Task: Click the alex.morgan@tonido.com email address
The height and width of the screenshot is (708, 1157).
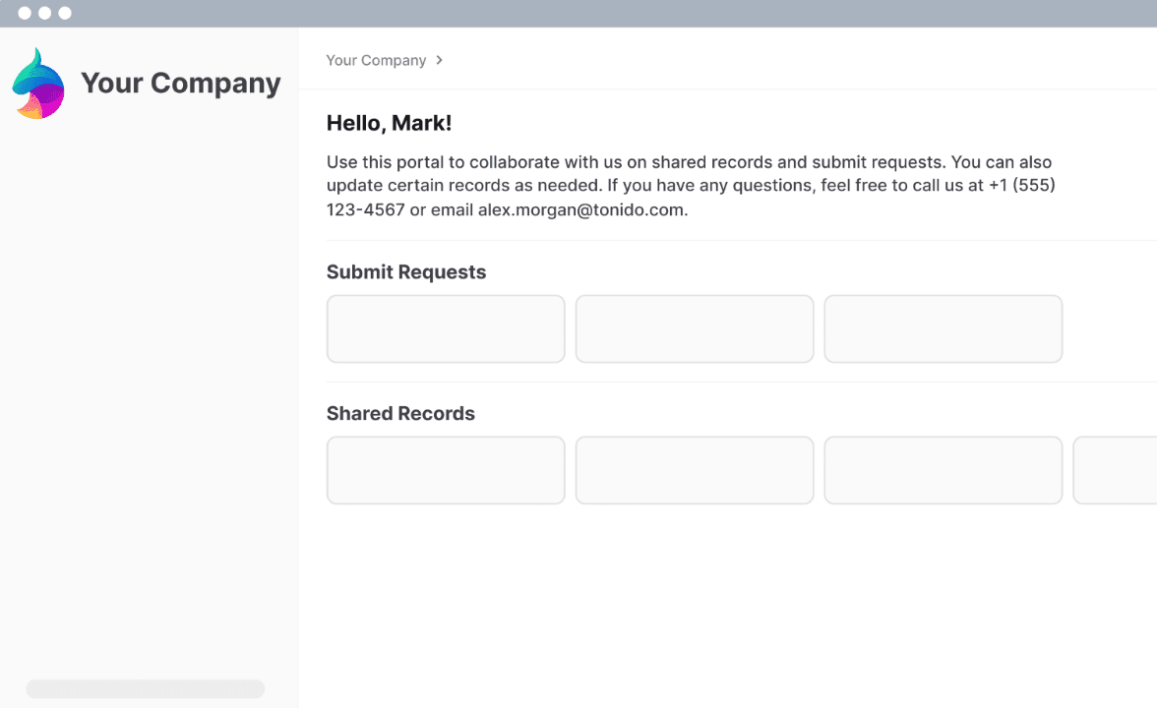Action: coord(581,209)
